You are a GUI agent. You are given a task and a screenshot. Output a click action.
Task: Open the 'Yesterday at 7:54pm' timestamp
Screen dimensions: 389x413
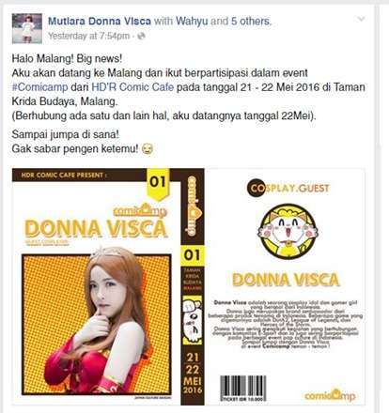tap(88, 36)
